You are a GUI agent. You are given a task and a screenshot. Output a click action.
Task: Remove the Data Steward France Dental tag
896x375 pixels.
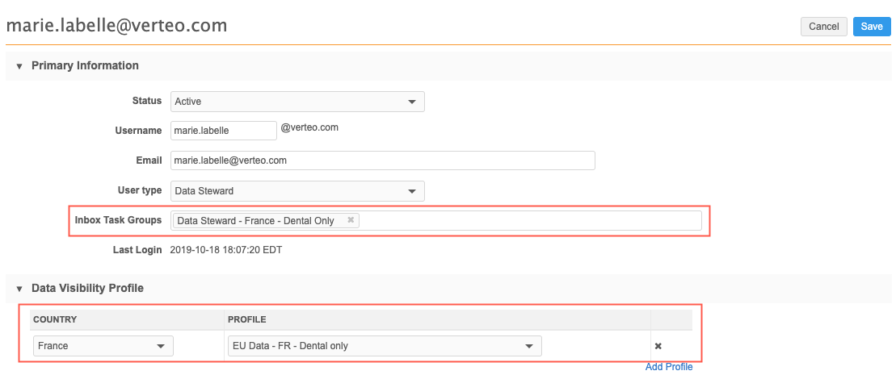click(x=351, y=220)
